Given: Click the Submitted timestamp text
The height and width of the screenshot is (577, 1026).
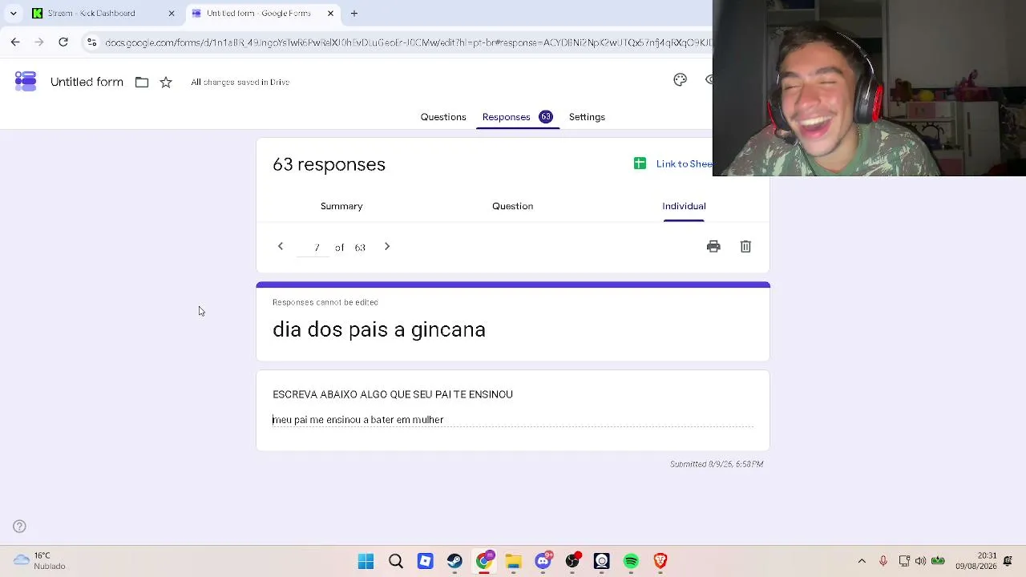Looking at the screenshot, I should tap(717, 464).
